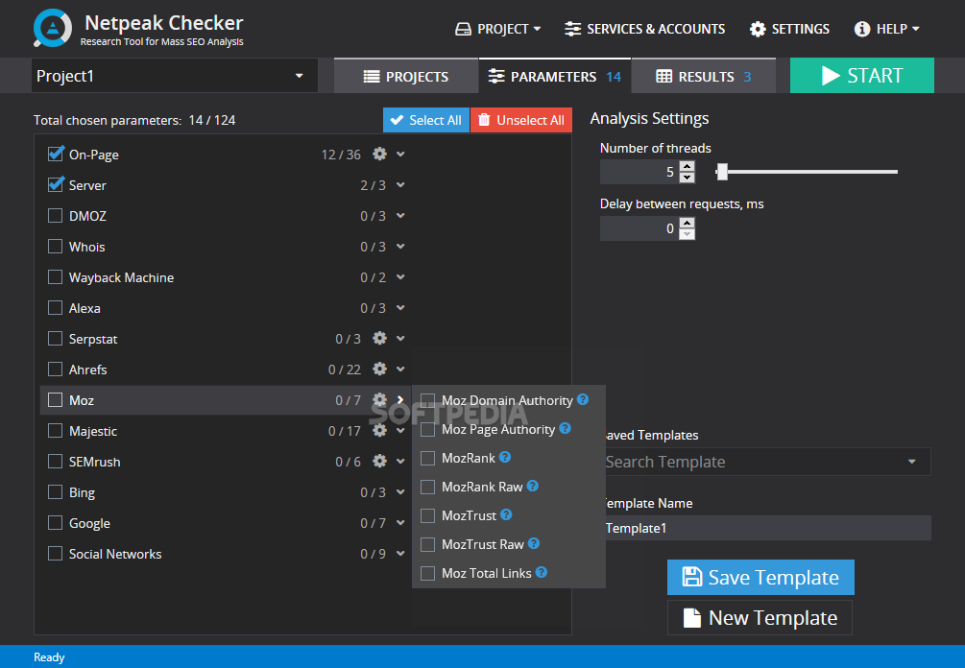Collapse the Moz parameter group arrow
The width and height of the screenshot is (965, 668).
click(400, 400)
